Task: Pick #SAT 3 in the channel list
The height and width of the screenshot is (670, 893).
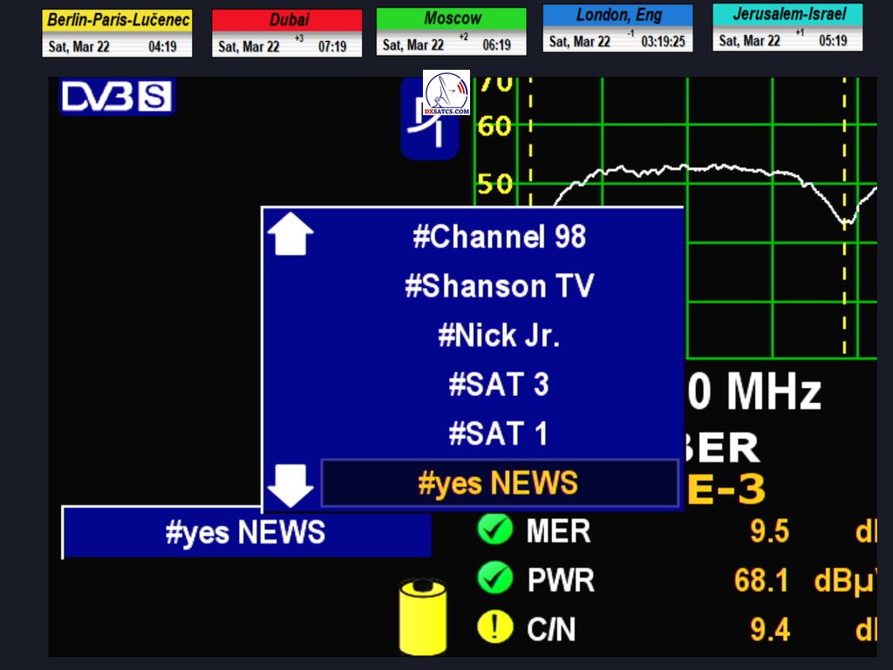Action: (499, 385)
